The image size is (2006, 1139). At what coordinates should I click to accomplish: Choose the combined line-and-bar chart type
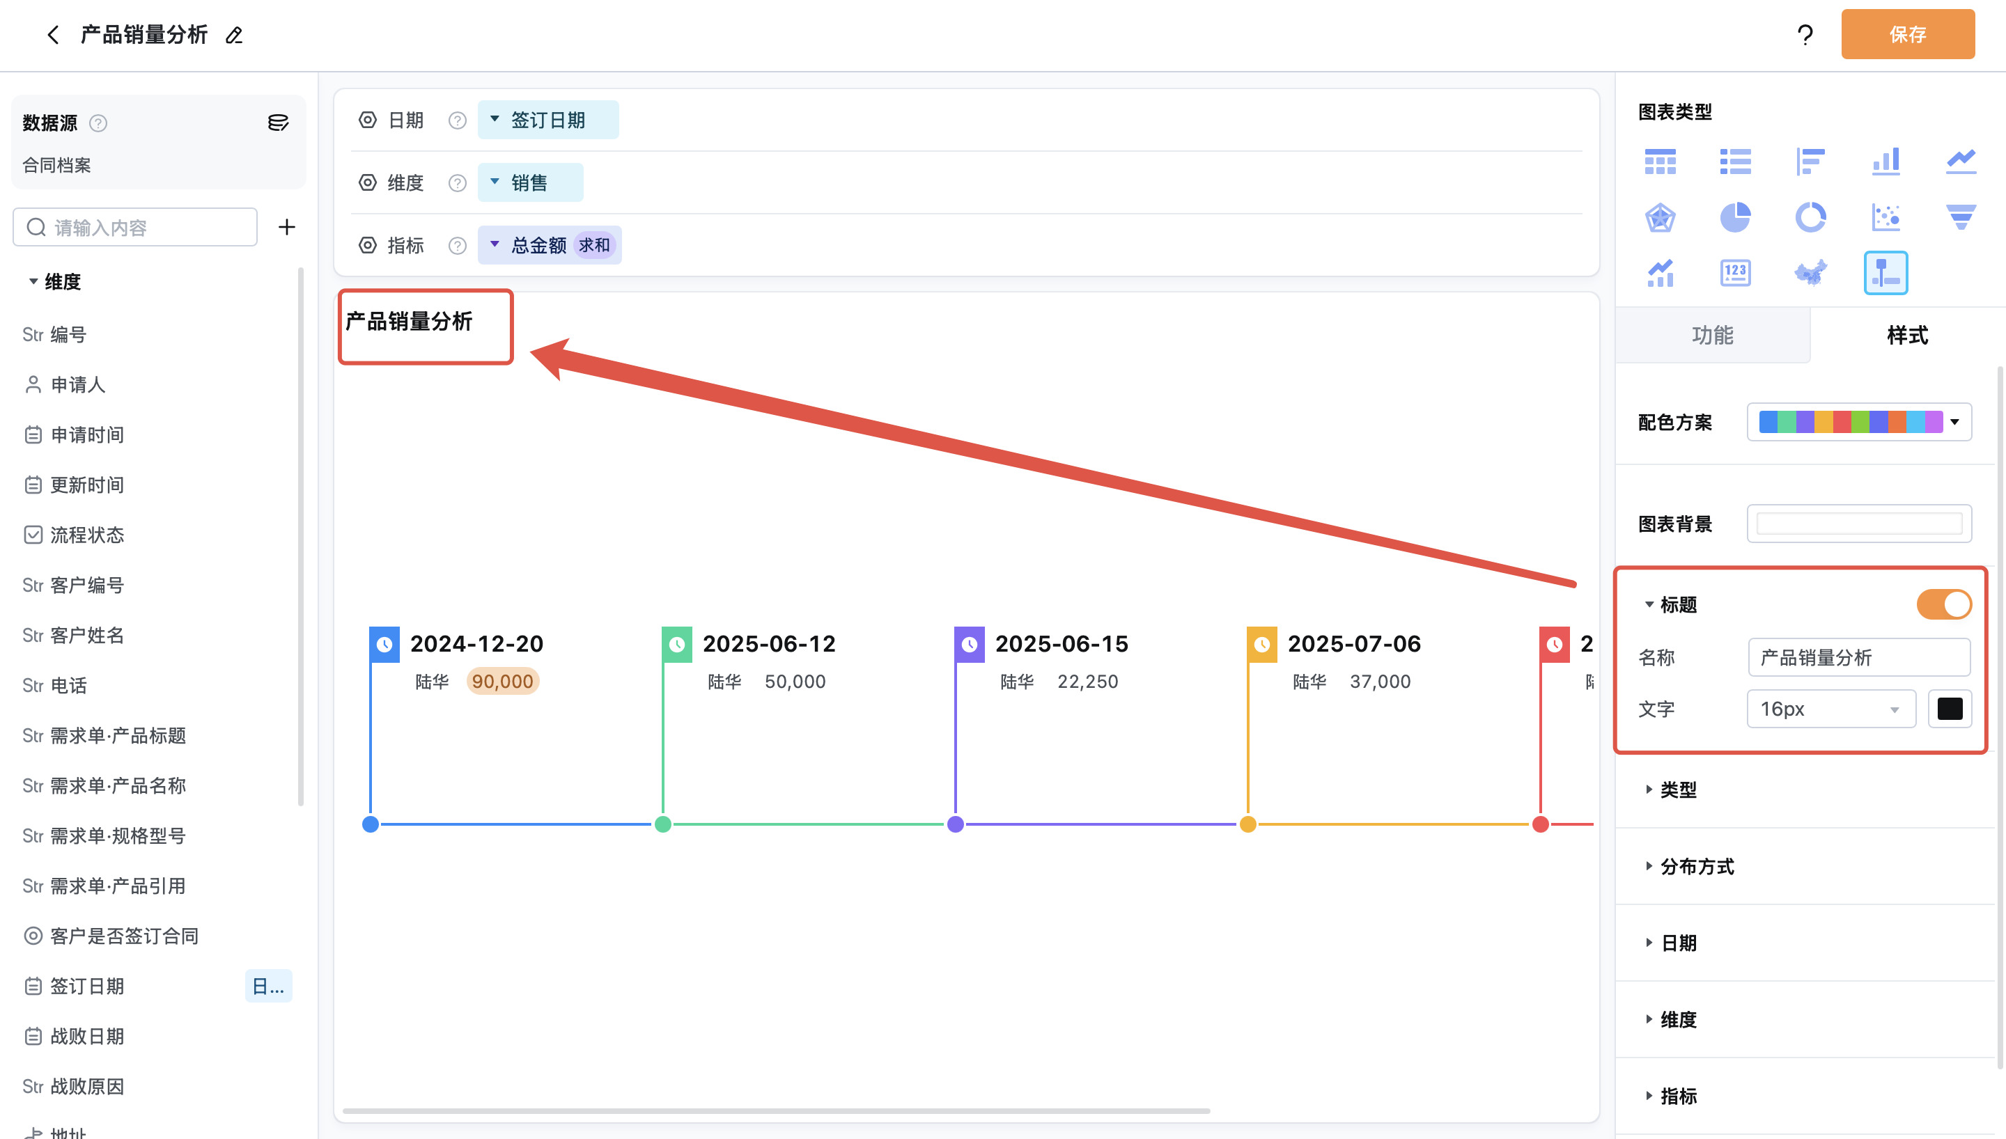pos(1661,273)
